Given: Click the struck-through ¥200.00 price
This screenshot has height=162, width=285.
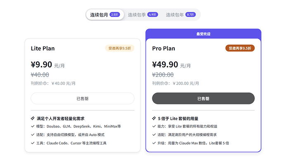Looking at the screenshot, I should click(x=163, y=75).
